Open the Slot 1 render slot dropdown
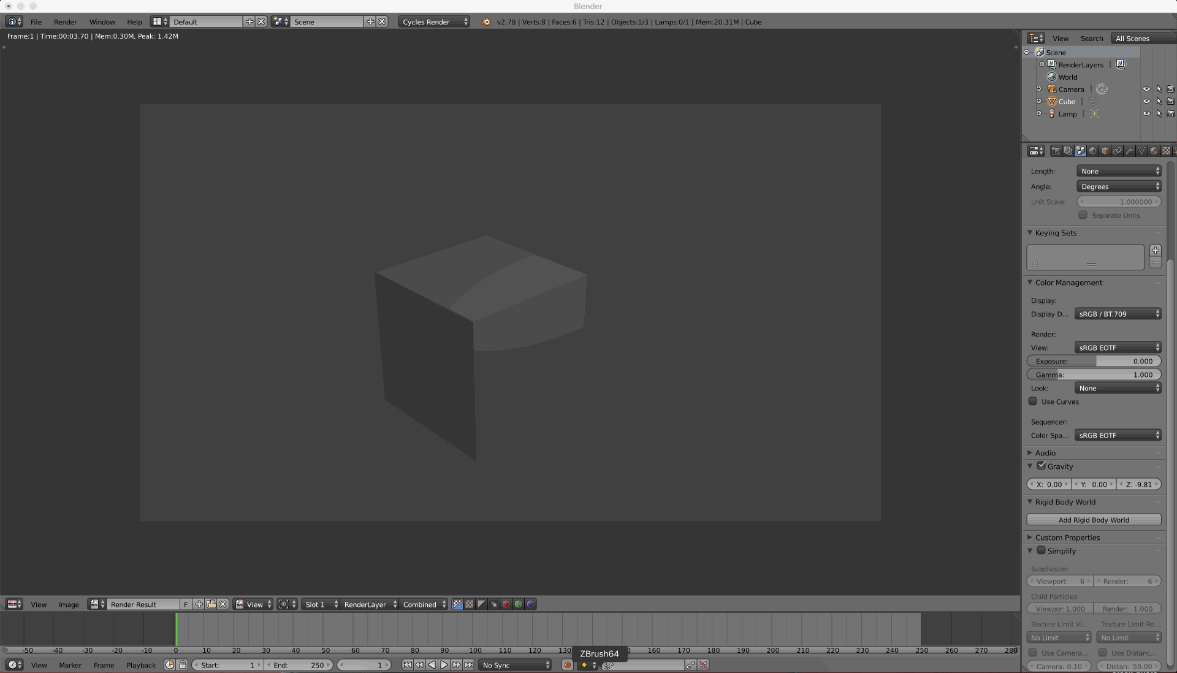 coord(321,604)
